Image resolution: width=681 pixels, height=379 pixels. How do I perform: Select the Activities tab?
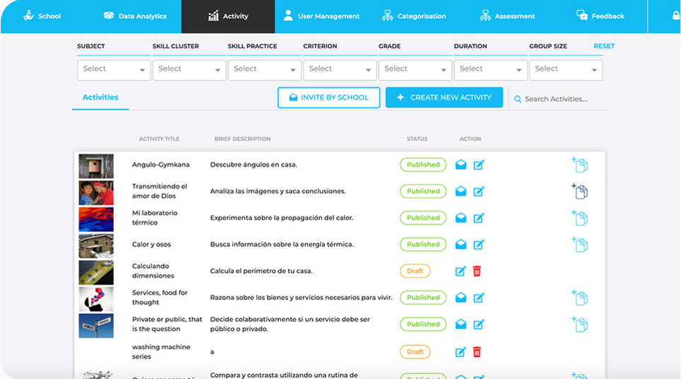[101, 98]
